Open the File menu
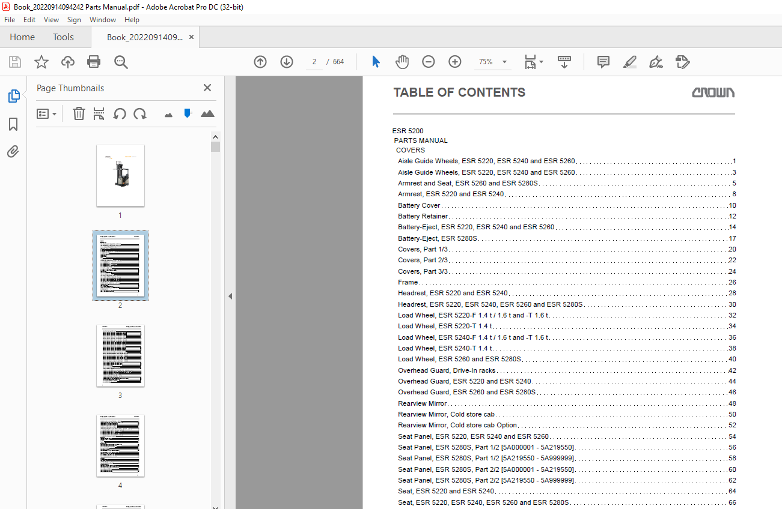Screen dimensions: 782x509 click(x=10, y=20)
